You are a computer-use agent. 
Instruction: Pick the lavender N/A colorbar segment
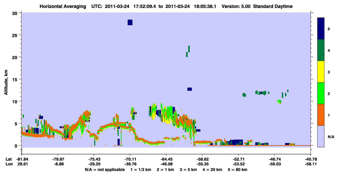[321, 136]
